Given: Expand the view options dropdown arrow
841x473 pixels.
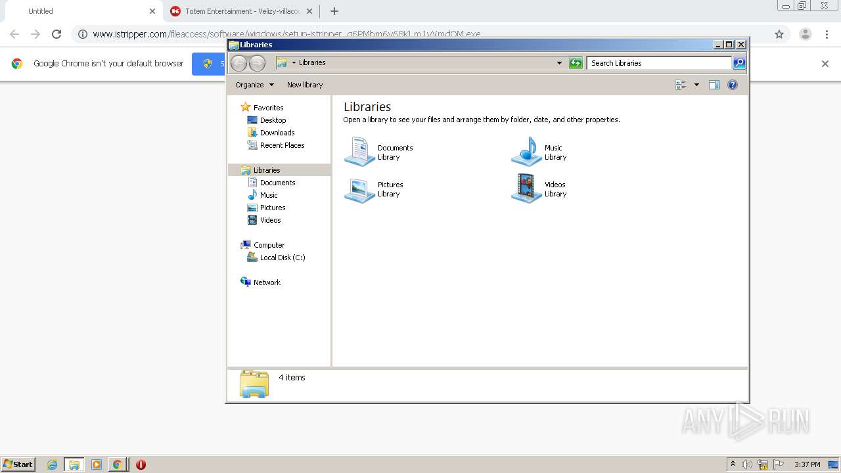Looking at the screenshot, I should pos(696,85).
